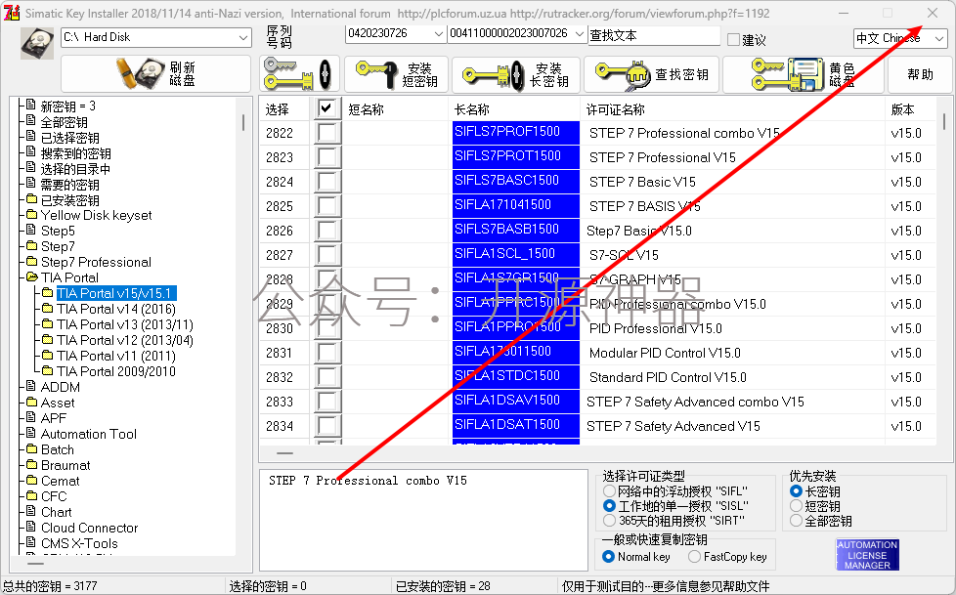This screenshot has width=956, height=595.
Task: Select 365-day rental SIRT radio
Action: tap(609, 521)
